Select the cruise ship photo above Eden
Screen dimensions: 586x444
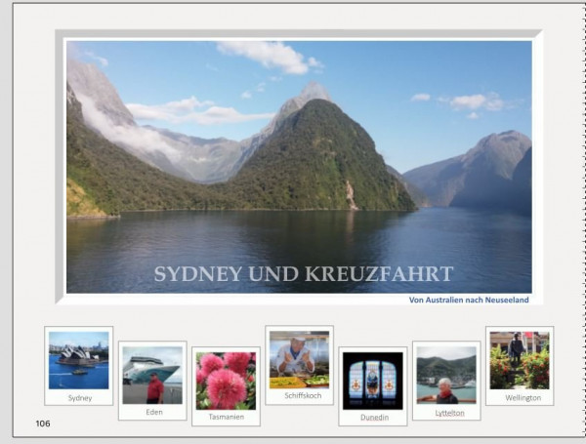click(152, 375)
